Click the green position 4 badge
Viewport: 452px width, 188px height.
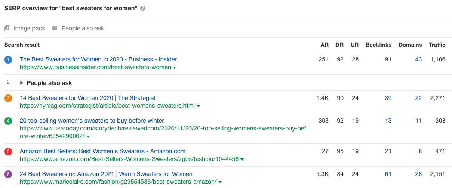click(x=8, y=121)
